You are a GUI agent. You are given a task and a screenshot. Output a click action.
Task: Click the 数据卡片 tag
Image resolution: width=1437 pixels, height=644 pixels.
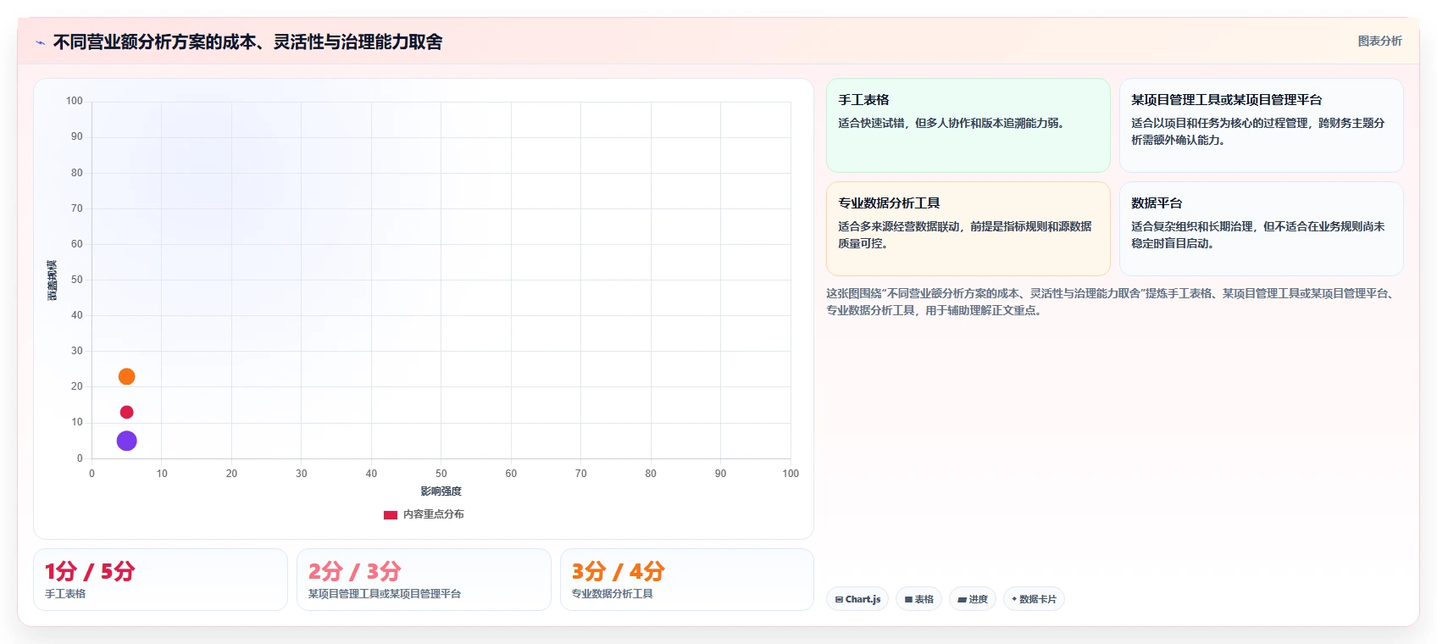(1034, 599)
